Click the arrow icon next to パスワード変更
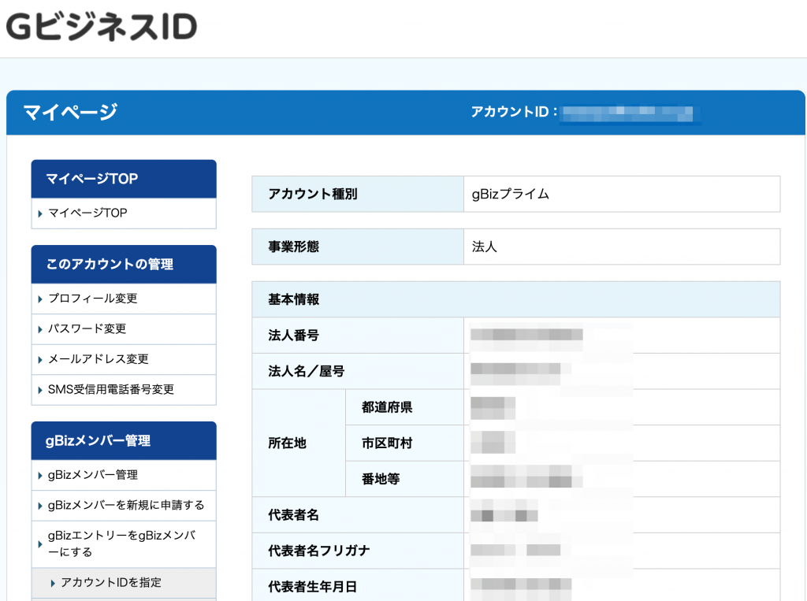The width and height of the screenshot is (807, 601). [40, 329]
